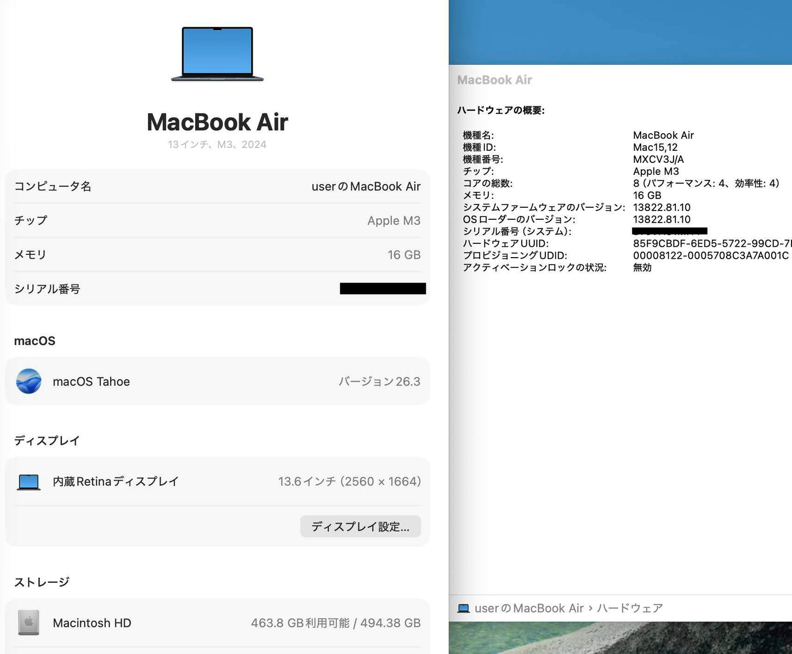Click 'userのMacBook Air' in the path bar
The width and height of the screenshot is (792, 654).
[529, 608]
